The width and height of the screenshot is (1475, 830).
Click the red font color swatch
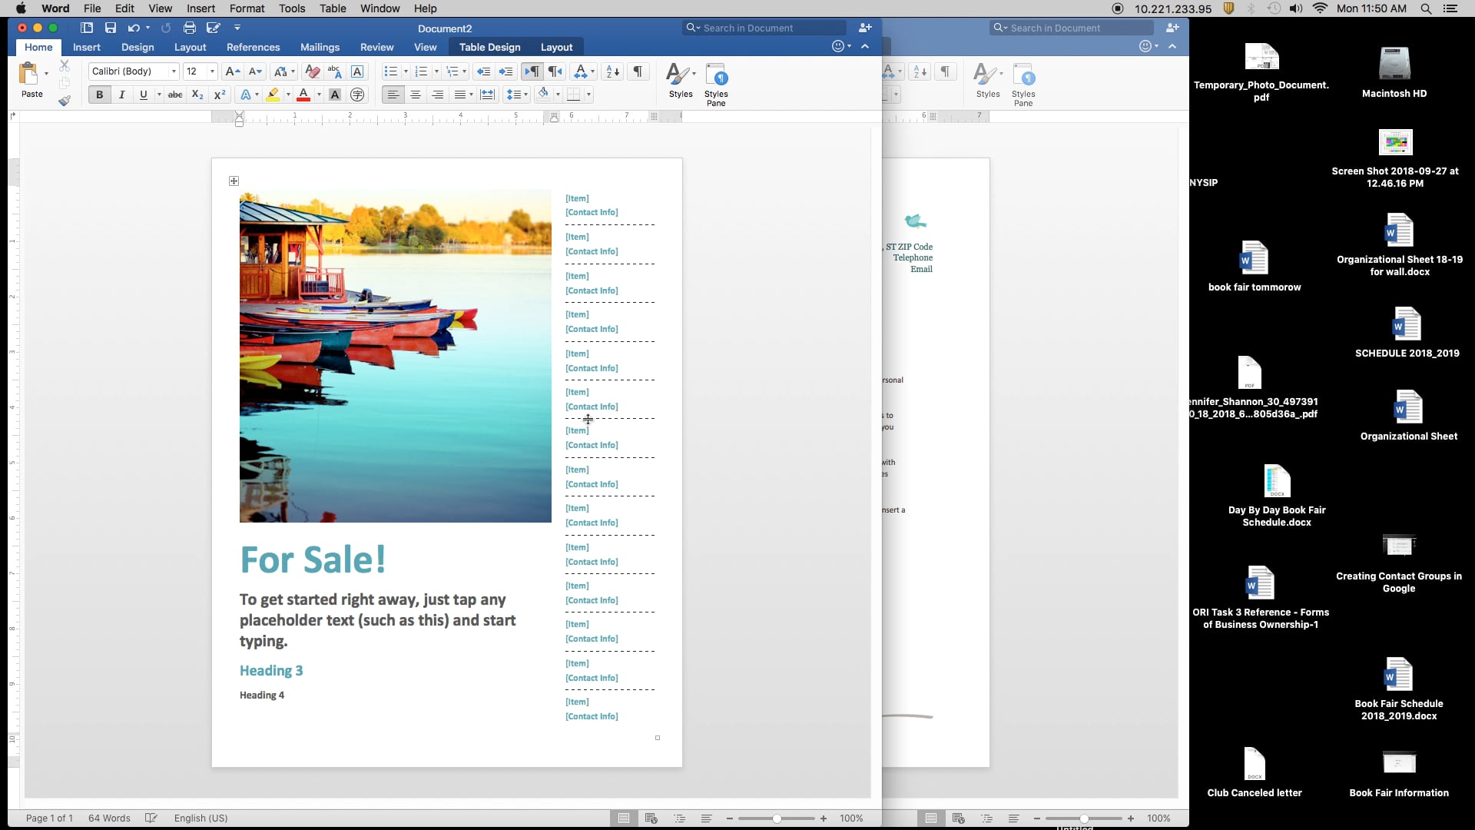(303, 95)
